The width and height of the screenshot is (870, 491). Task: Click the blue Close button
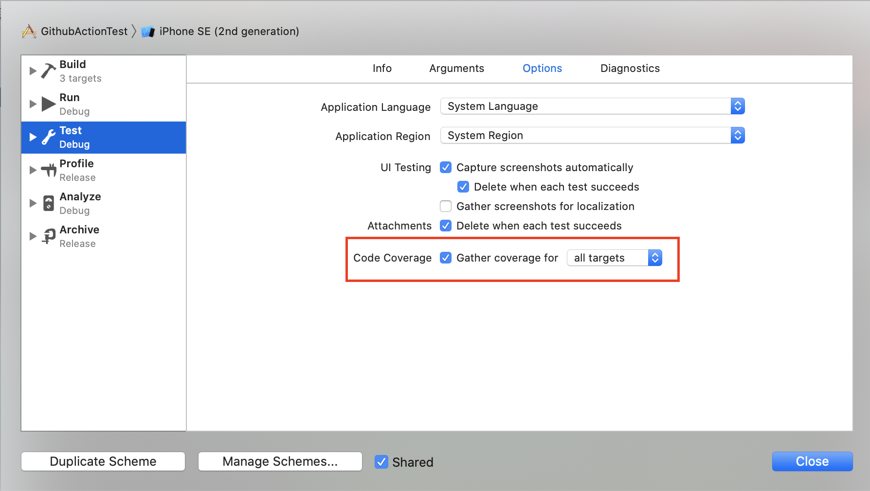coord(812,461)
